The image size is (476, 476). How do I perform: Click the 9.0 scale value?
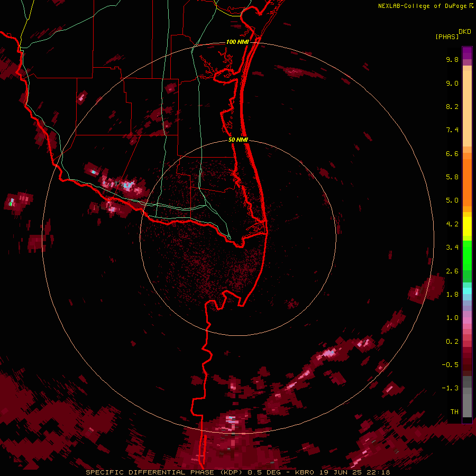[x=452, y=84]
